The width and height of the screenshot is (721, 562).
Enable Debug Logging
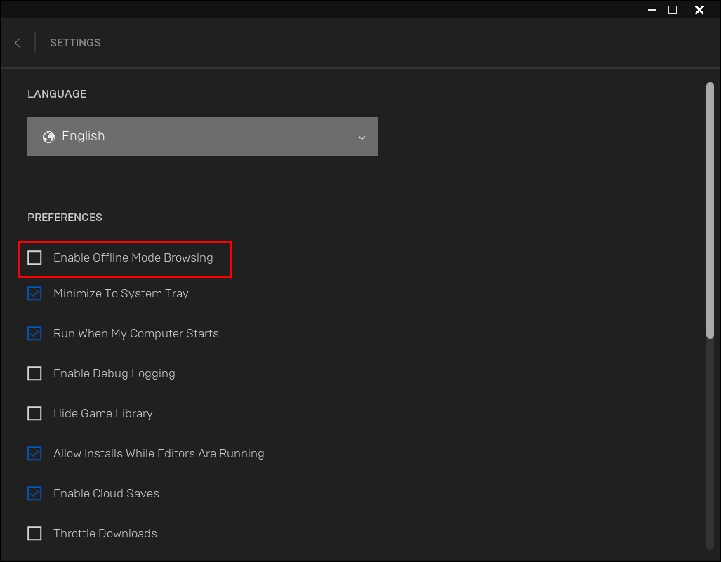tap(34, 373)
